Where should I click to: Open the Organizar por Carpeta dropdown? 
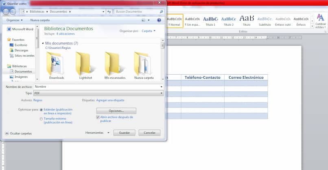(149, 31)
